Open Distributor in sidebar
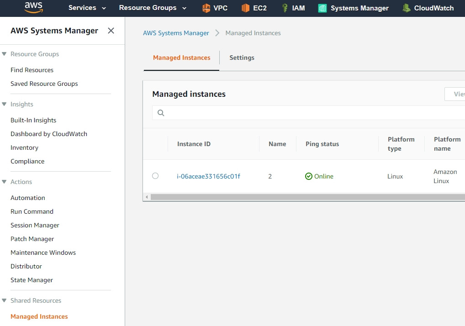This screenshot has height=326, width=465. (x=26, y=266)
